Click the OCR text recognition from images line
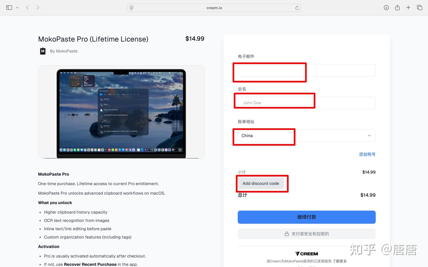 (x=77, y=220)
